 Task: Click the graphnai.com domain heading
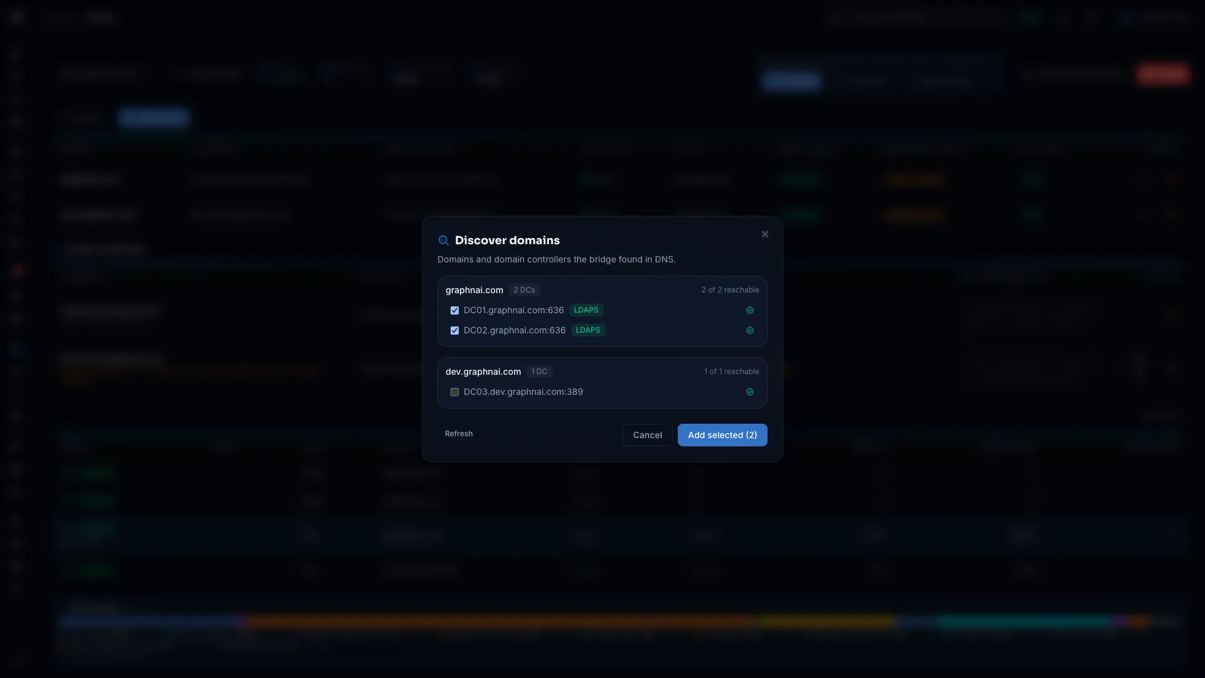pos(474,290)
